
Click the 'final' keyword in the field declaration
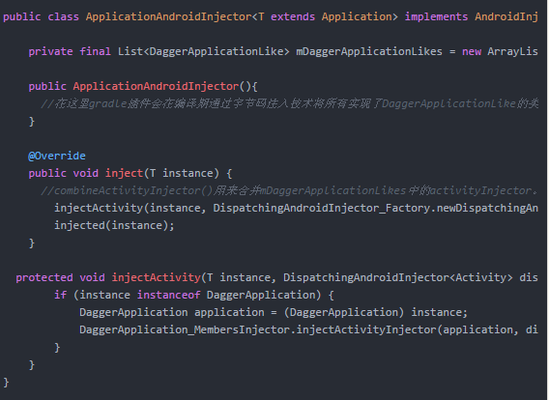pos(96,51)
